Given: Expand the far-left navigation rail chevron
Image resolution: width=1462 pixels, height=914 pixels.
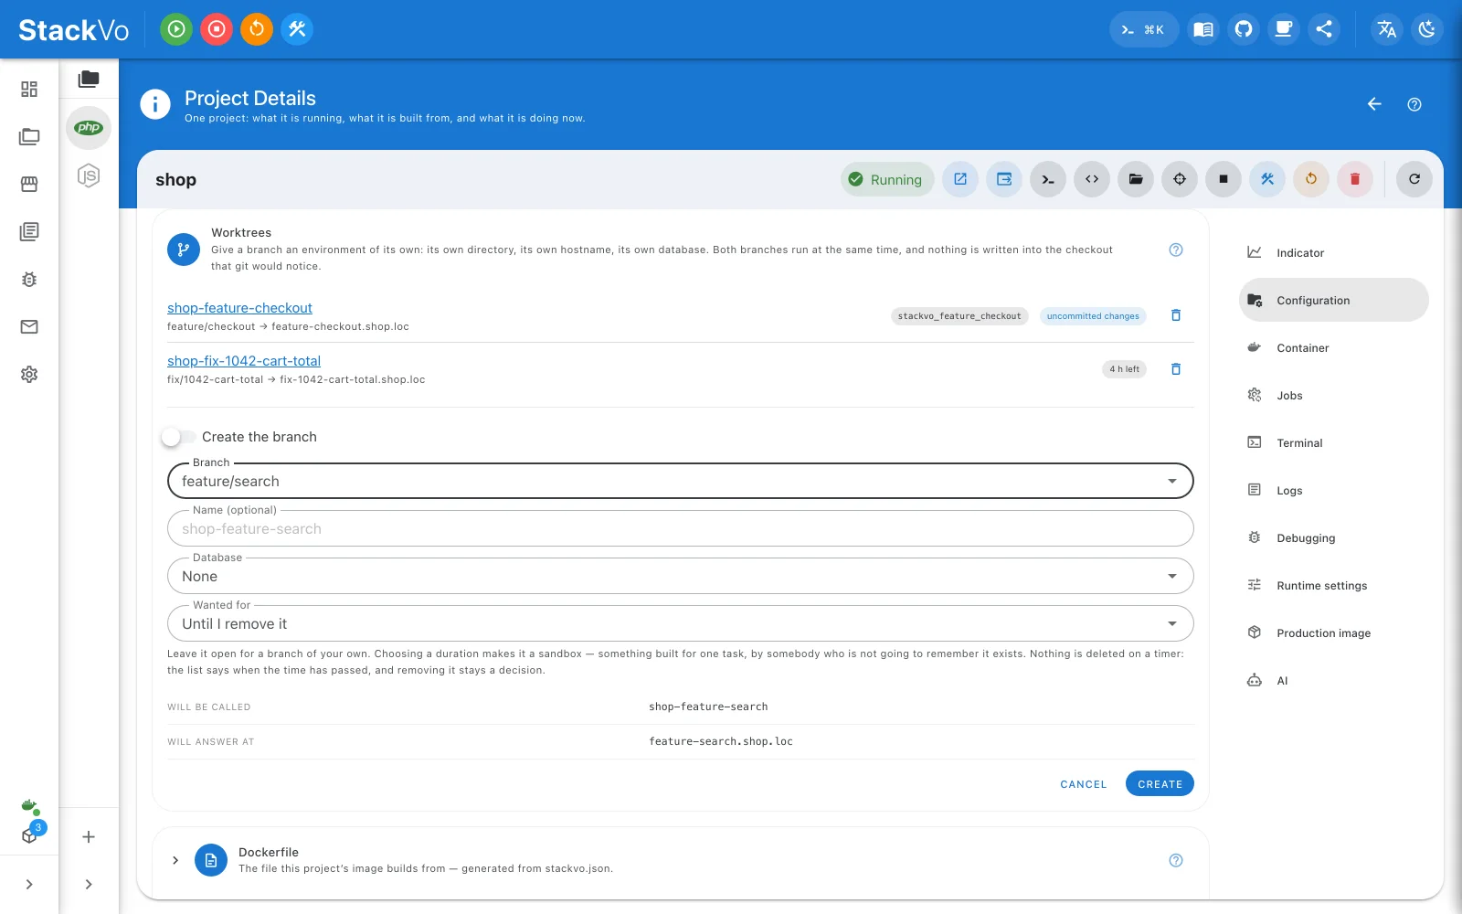Looking at the screenshot, I should coord(29,884).
